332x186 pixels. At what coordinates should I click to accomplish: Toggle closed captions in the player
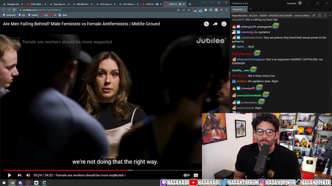coord(196,175)
